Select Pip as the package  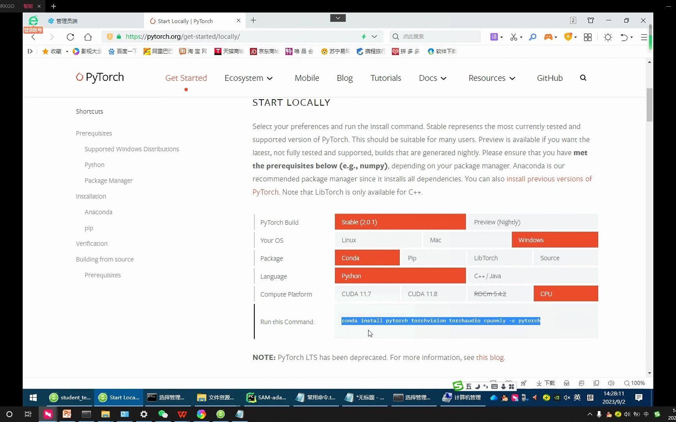433,258
